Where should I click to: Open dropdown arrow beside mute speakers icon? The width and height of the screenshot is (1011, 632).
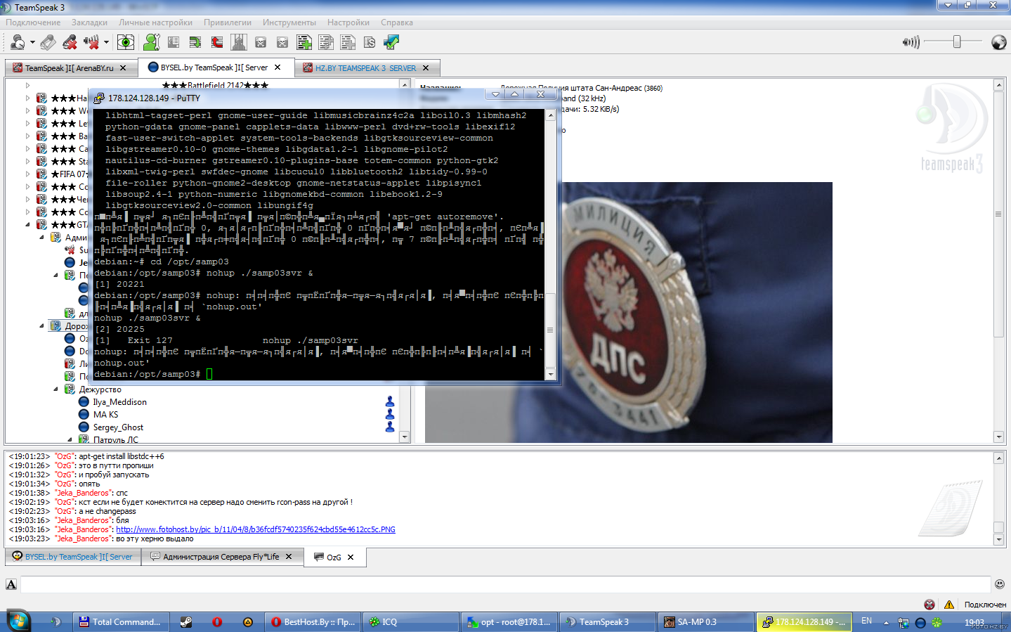click(x=106, y=42)
